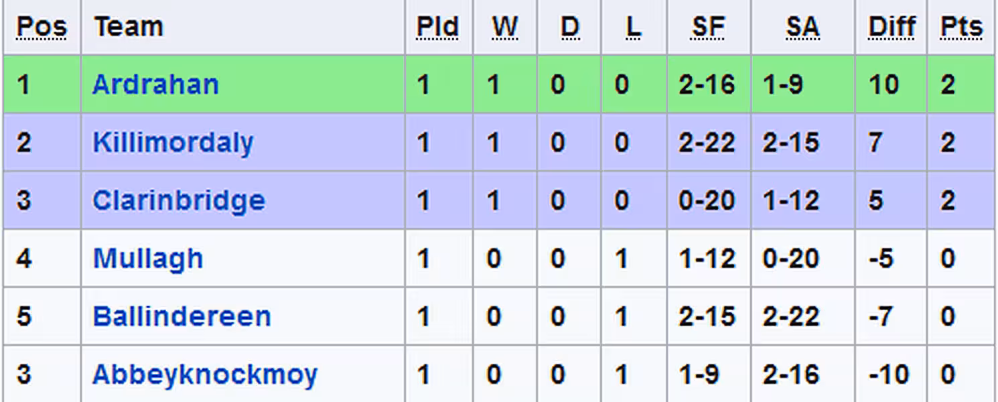
Task: Click the L column header abbreviation
Action: (633, 27)
